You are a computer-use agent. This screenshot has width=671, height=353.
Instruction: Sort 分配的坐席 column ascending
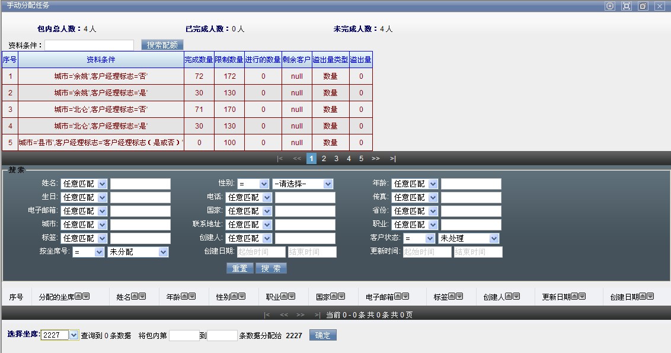coord(78,297)
